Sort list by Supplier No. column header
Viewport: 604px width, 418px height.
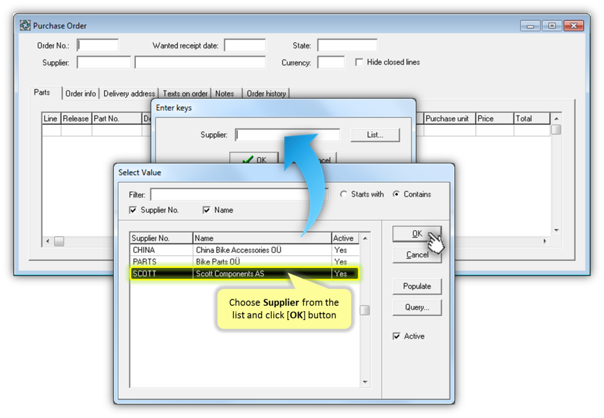160,238
